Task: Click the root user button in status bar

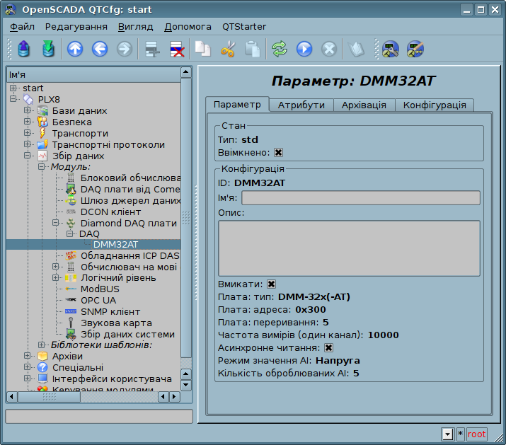Action: (x=476, y=434)
